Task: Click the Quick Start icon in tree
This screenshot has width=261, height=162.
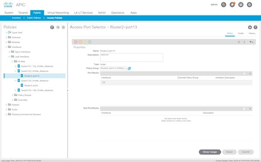Action: (9, 32)
